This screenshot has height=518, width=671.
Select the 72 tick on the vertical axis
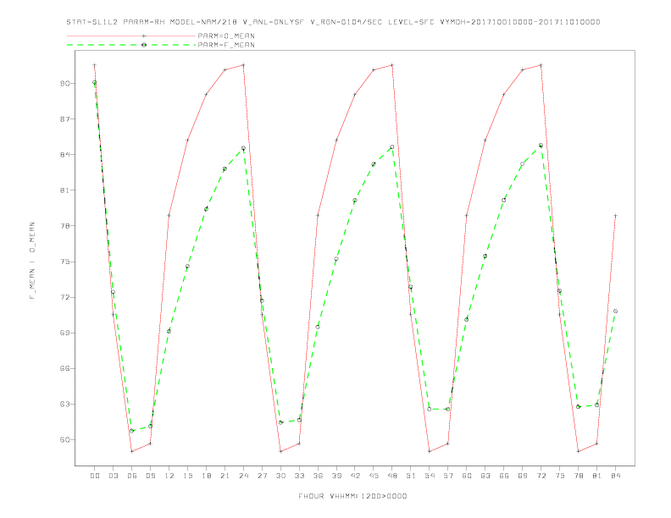click(x=64, y=297)
